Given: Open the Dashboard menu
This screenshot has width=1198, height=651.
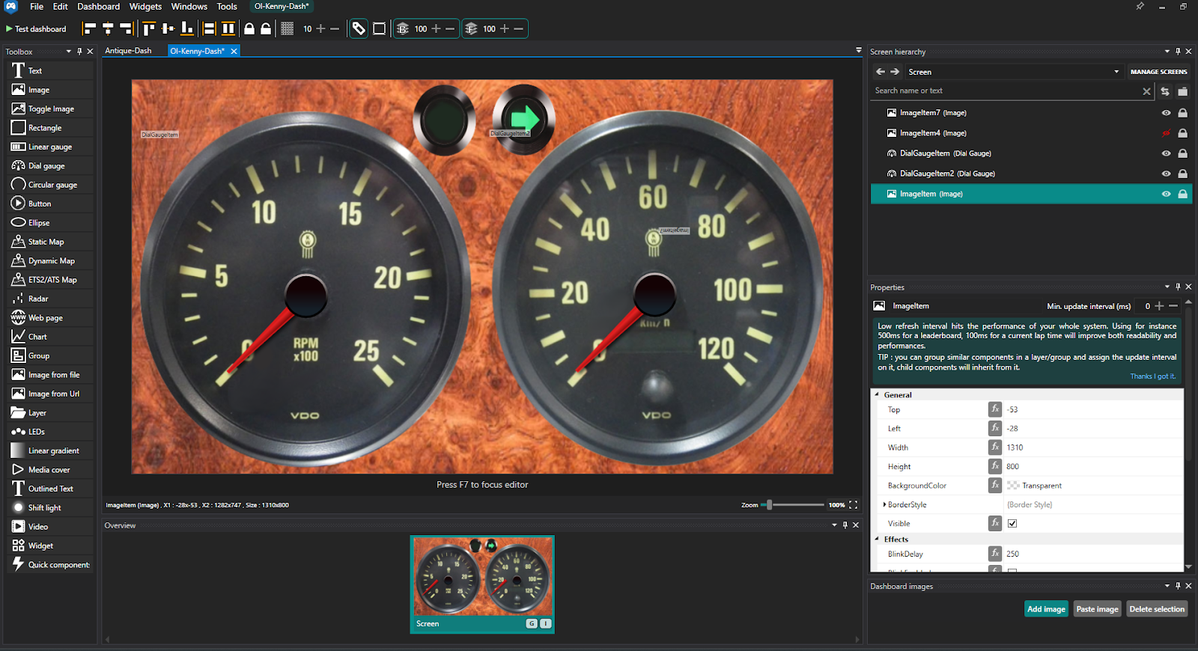Looking at the screenshot, I should 99,7.
